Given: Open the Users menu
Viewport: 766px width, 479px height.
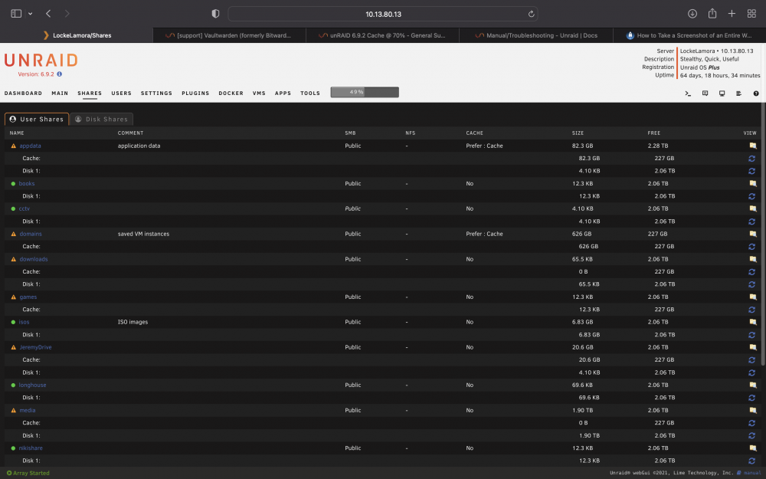Looking at the screenshot, I should (x=121, y=93).
